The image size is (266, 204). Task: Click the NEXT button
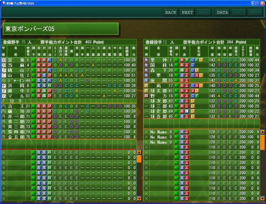coord(187,12)
